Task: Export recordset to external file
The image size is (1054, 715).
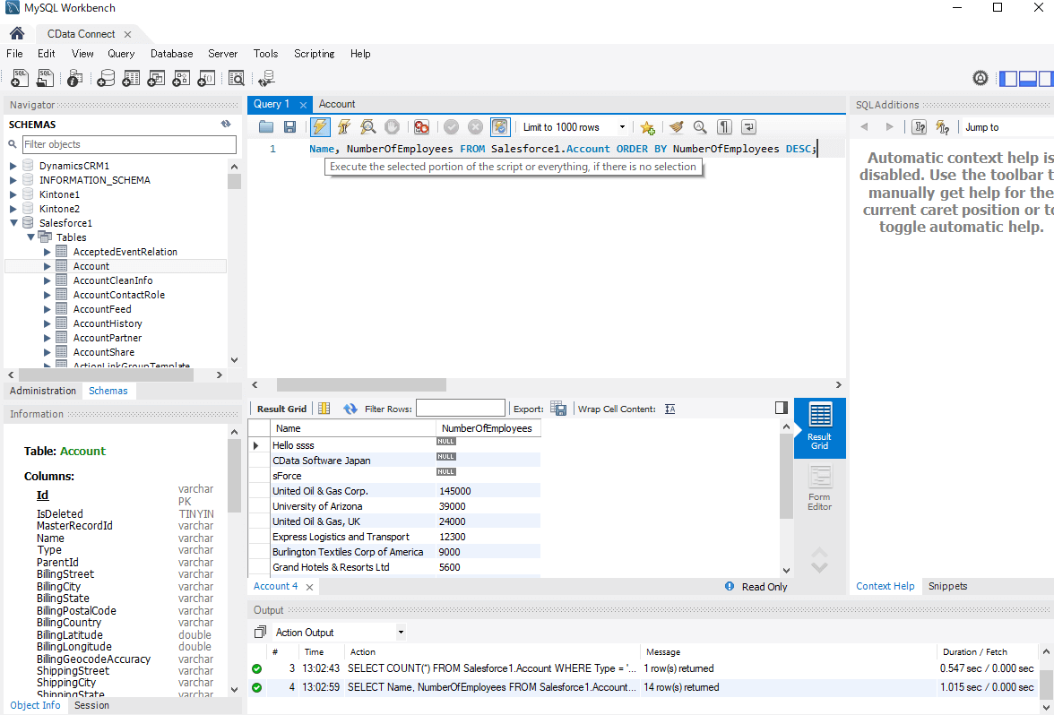Action: (558, 409)
